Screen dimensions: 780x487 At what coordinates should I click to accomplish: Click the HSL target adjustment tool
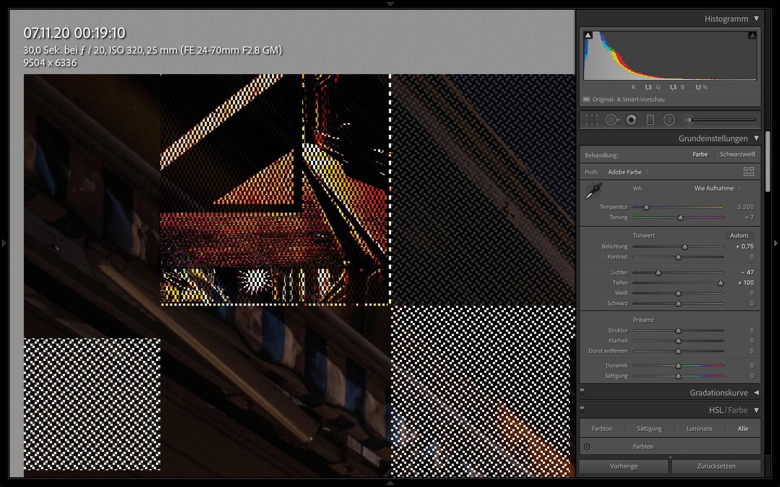tap(587, 447)
